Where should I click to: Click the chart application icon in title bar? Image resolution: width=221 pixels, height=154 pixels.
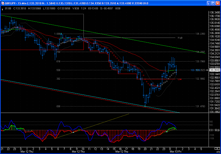coord(2,3)
